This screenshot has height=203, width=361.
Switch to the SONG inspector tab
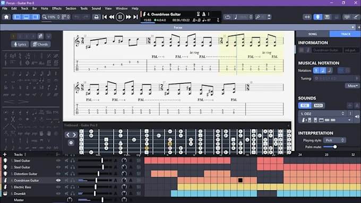coord(312,34)
